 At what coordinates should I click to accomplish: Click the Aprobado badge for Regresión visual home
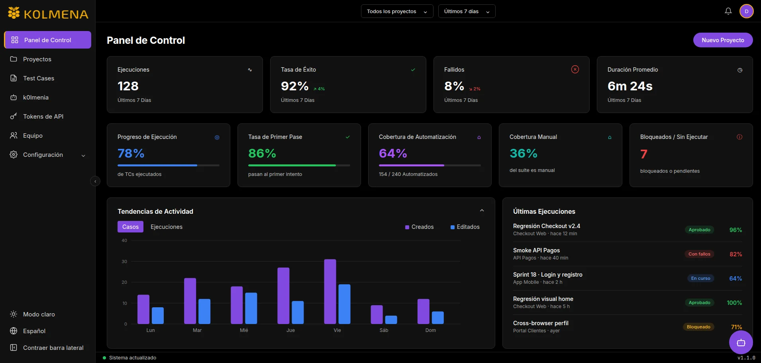pos(699,302)
